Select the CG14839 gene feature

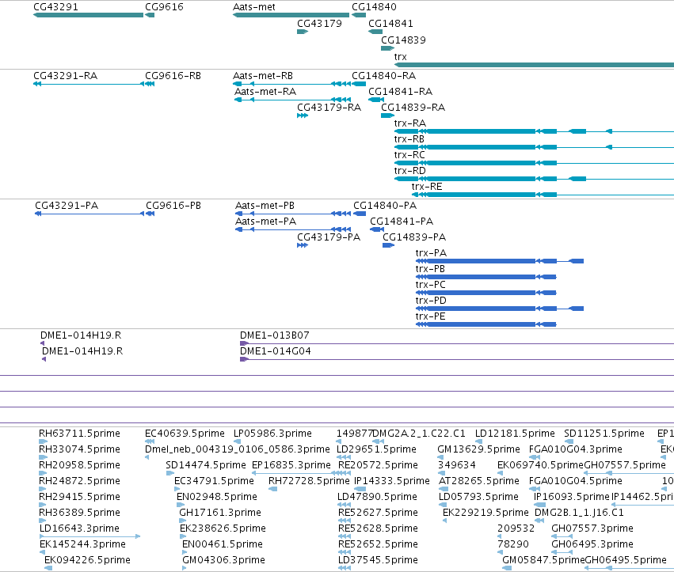click(388, 48)
